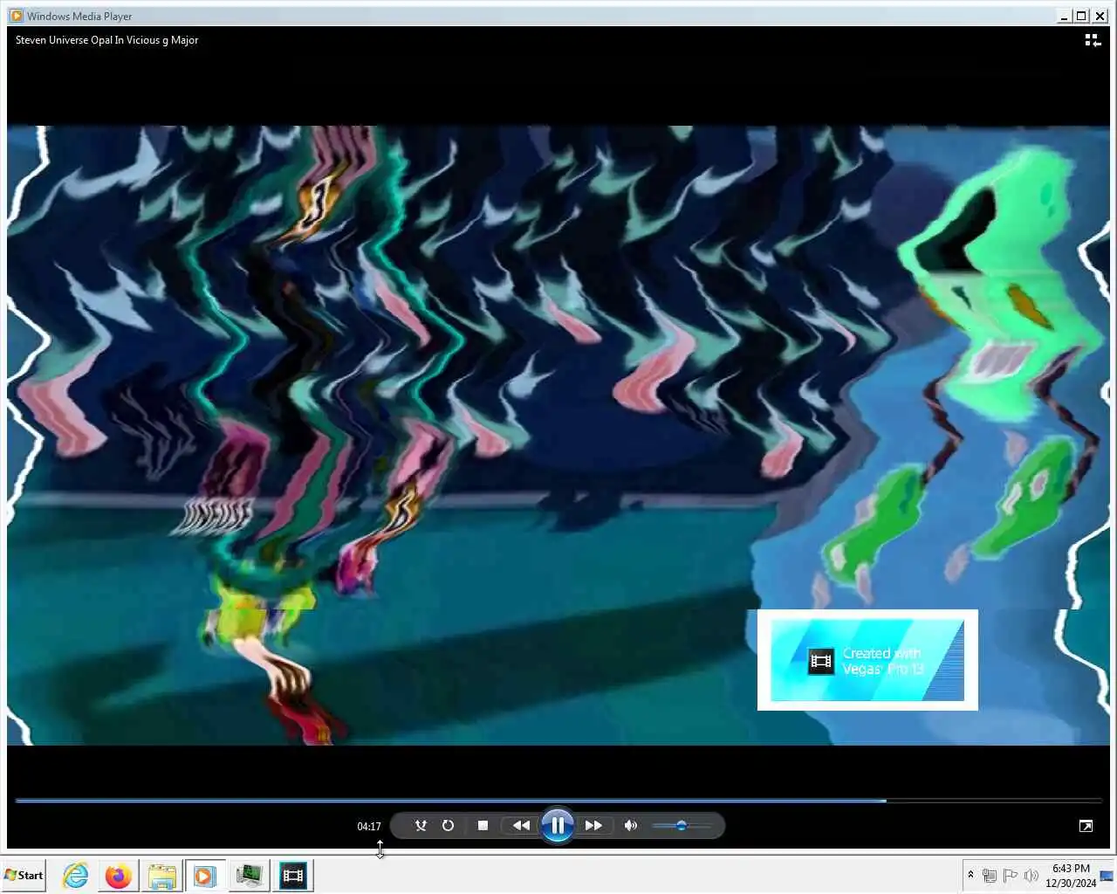Image resolution: width=1117 pixels, height=894 pixels.
Task: Mute the sound via speaker icon
Action: click(631, 825)
